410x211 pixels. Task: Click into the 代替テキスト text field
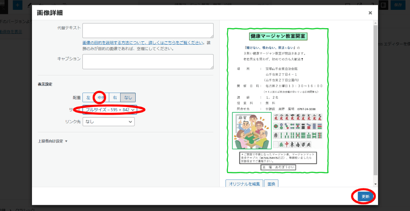[x=148, y=31]
